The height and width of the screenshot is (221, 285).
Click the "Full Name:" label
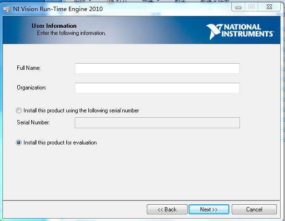[x=29, y=68]
